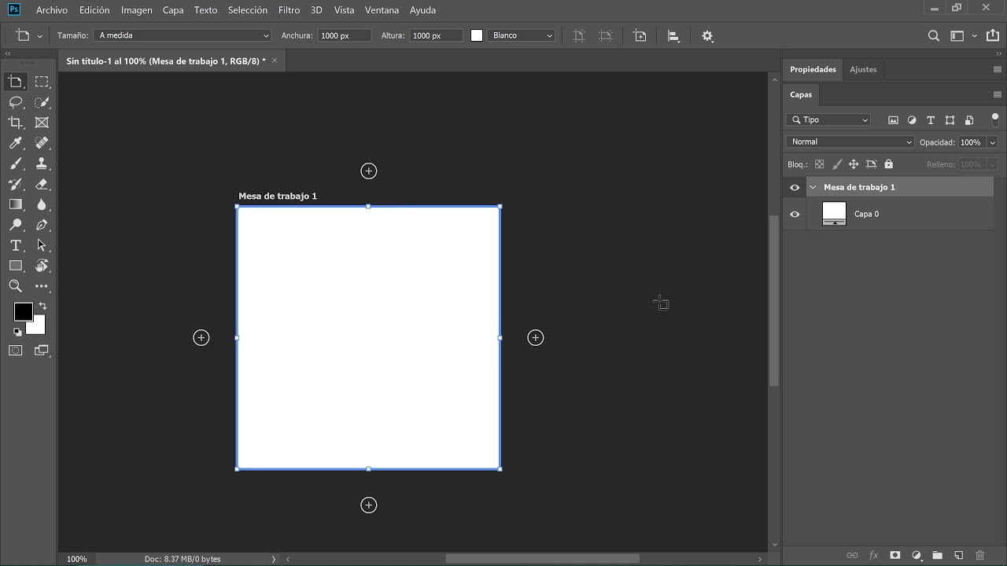
Task: Select the Path Selection tool
Action: (42, 245)
